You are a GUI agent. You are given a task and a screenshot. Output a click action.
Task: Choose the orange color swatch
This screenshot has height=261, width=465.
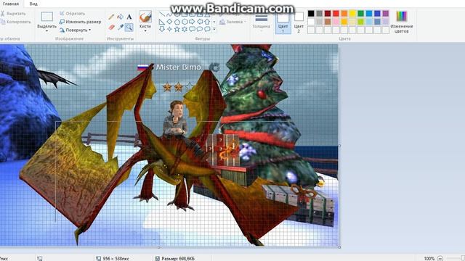coord(344,13)
